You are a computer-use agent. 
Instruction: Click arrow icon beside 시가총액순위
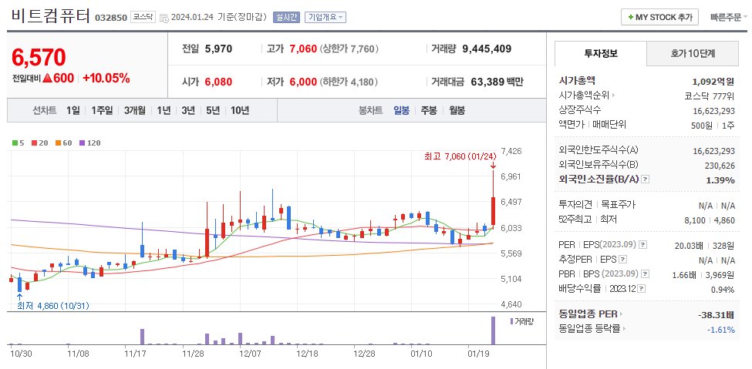[613, 96]
